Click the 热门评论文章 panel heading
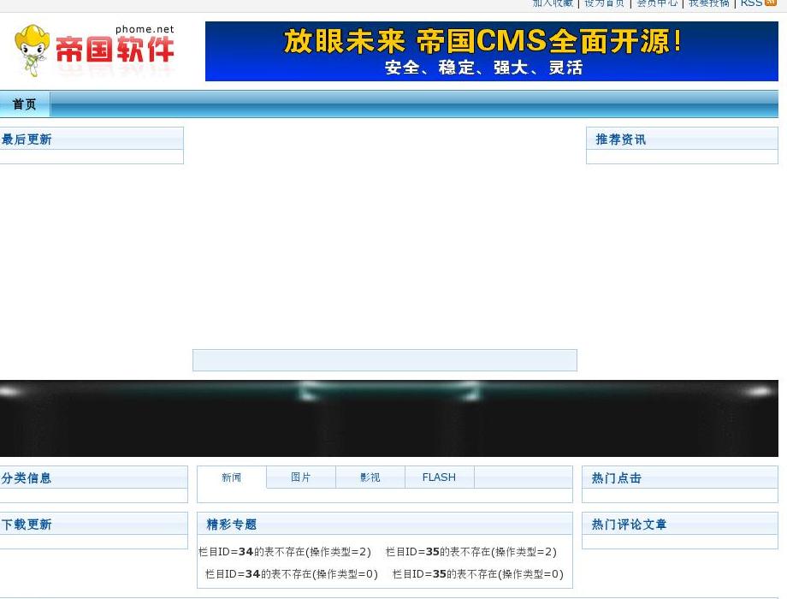This screenshot has width=787, height=599. point(629,525)
